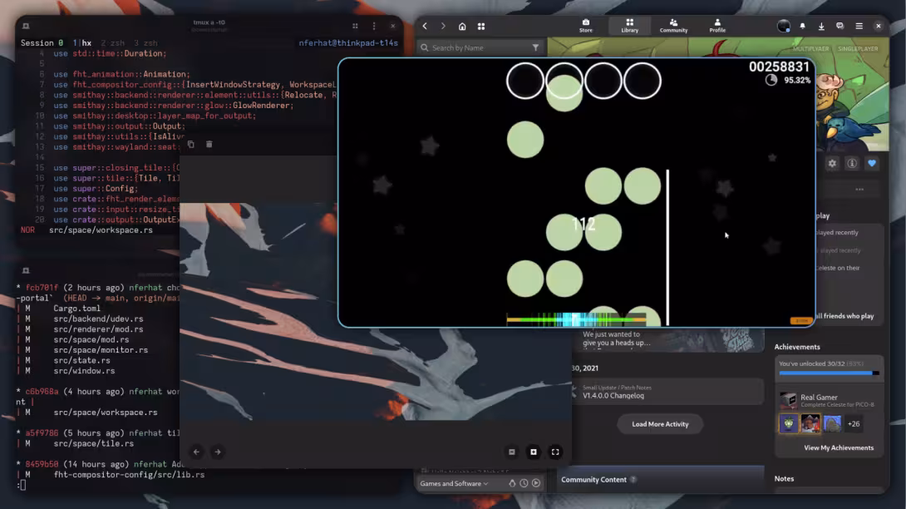Image resolution: width=906 pixels, height=509 pixels.
Task: Toggle fullscreen in the image viewer
Action: click(x=555, y=452)
